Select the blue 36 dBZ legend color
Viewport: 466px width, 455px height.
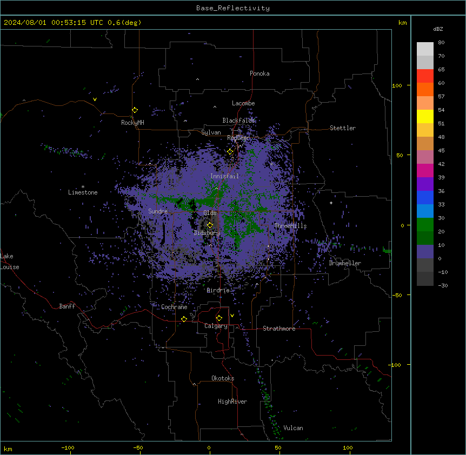[425, 197]
